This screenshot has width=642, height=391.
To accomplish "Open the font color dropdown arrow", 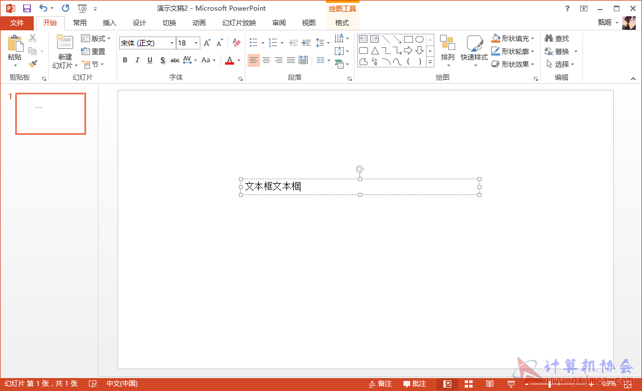I will pyautogui.click(x=239, y=60).
